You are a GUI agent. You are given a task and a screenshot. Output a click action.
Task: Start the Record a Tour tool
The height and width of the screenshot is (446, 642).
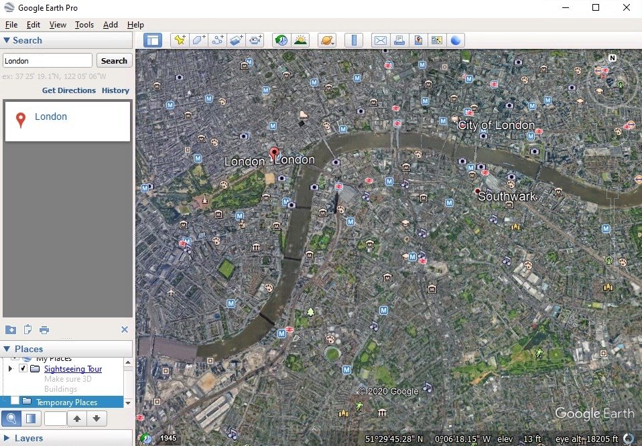[255, 40]
